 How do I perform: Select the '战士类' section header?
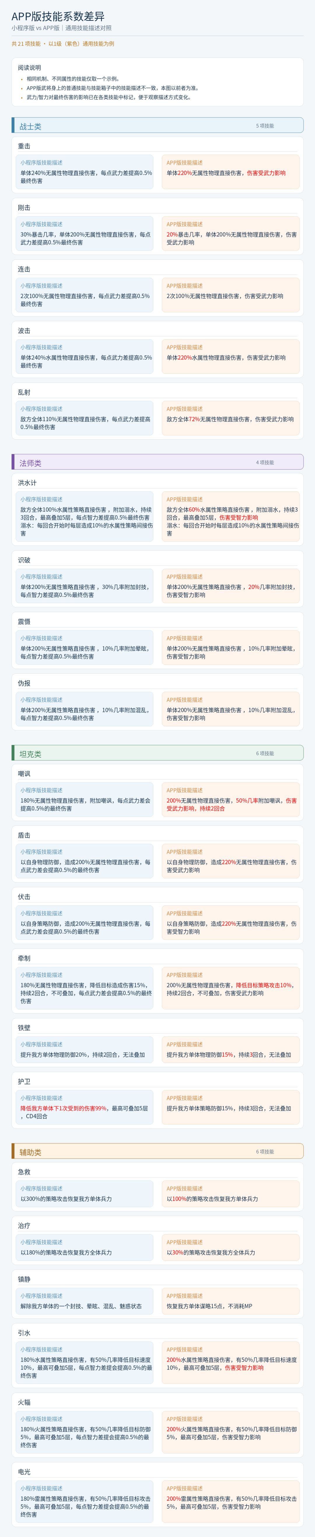point(157,126)
